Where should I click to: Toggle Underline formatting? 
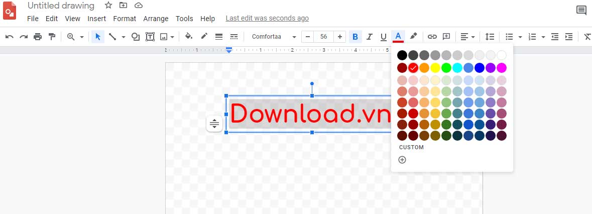[x=384, y=37]
